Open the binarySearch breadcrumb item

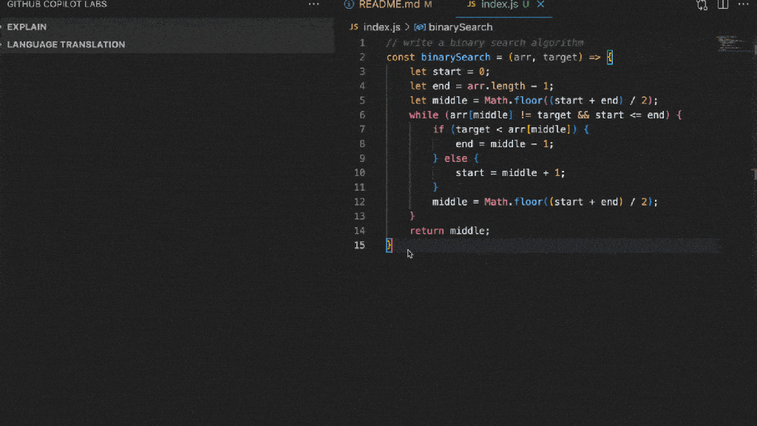460,27
